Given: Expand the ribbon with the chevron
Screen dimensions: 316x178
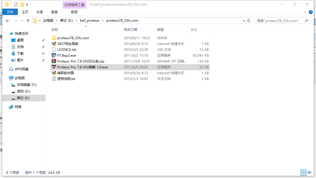Looking at the screenshot, I should coord(305,12).
